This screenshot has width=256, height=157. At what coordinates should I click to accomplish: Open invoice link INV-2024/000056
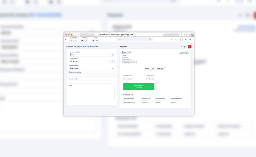(x=90, y=47)
